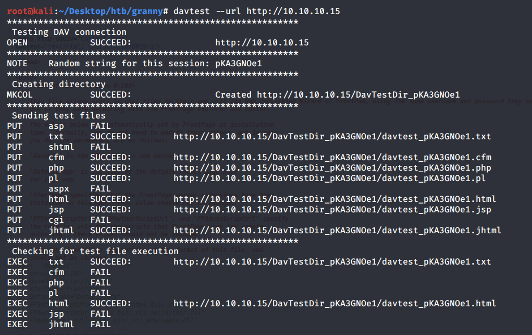Viewport: 532px width, 335px height.
Task: Open the davtest_pKA3GNOe1.cfm link
Action: [332, 158]
